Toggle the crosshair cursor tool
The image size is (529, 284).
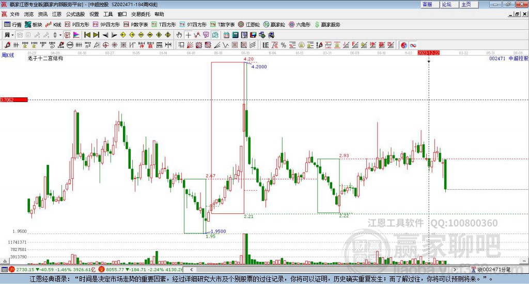188,35
